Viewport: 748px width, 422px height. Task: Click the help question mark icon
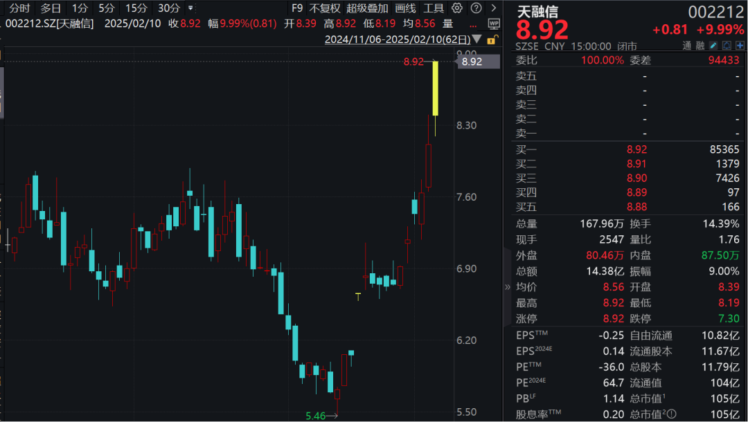(476, 8)
